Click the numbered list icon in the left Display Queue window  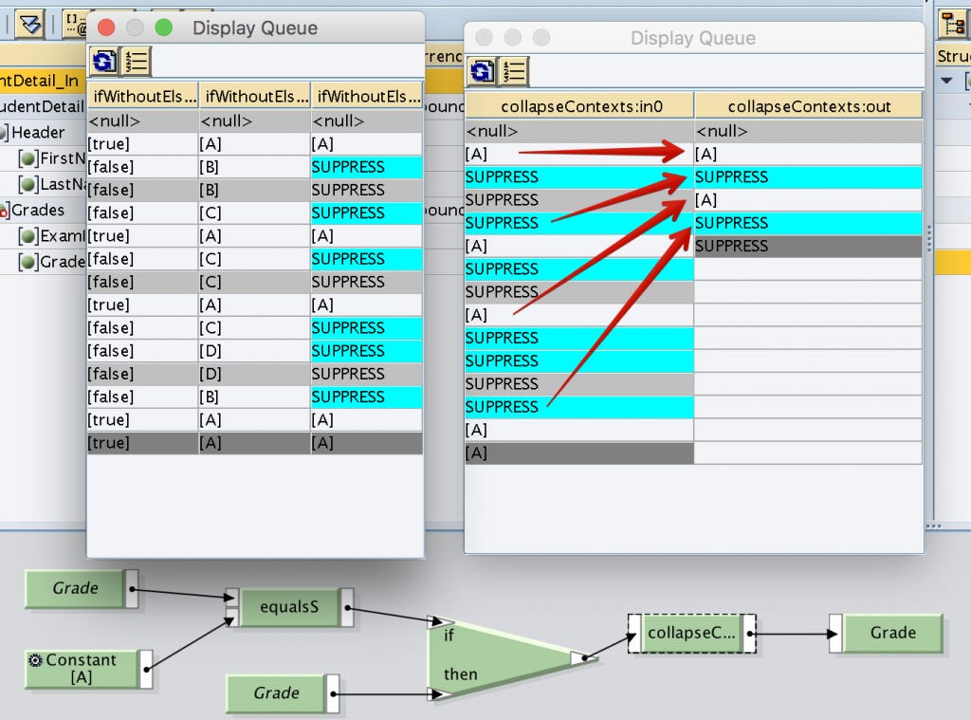point(136,62)
